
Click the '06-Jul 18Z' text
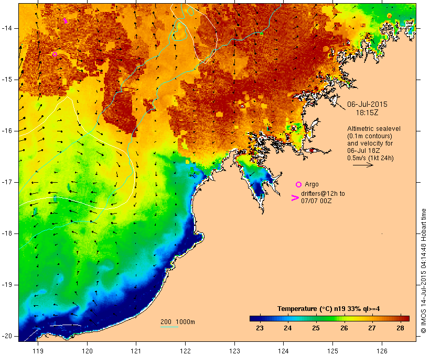pyautogui.click(x=363, y=151)
